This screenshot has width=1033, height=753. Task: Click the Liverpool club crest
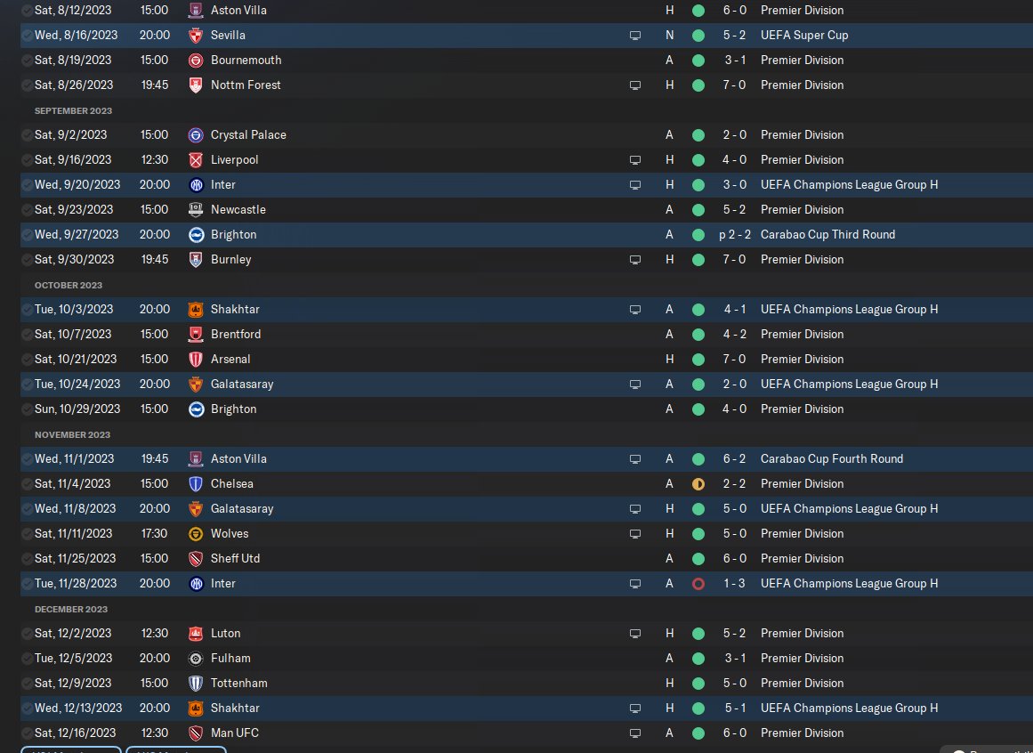pyautogui.click(x=196, y=160)
